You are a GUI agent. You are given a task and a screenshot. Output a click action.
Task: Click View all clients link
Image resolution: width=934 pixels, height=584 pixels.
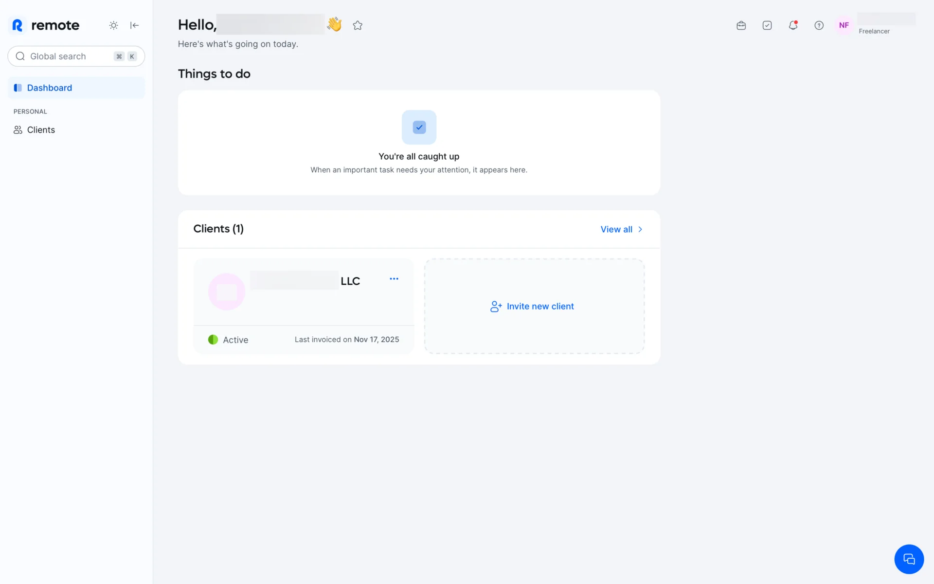coord(616,229)
